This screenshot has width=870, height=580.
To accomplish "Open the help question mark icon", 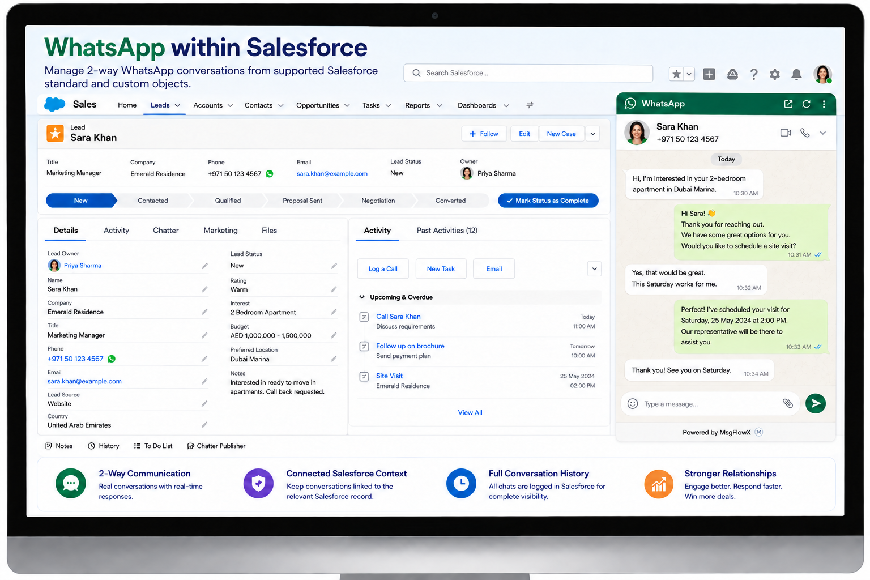I will [x=754, y=74].
